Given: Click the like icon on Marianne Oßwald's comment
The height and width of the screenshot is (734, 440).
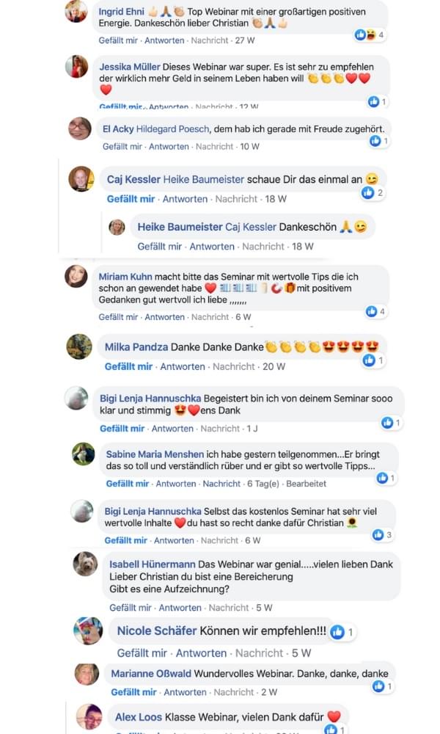Looking at the screenshot, I should (378, 686).
